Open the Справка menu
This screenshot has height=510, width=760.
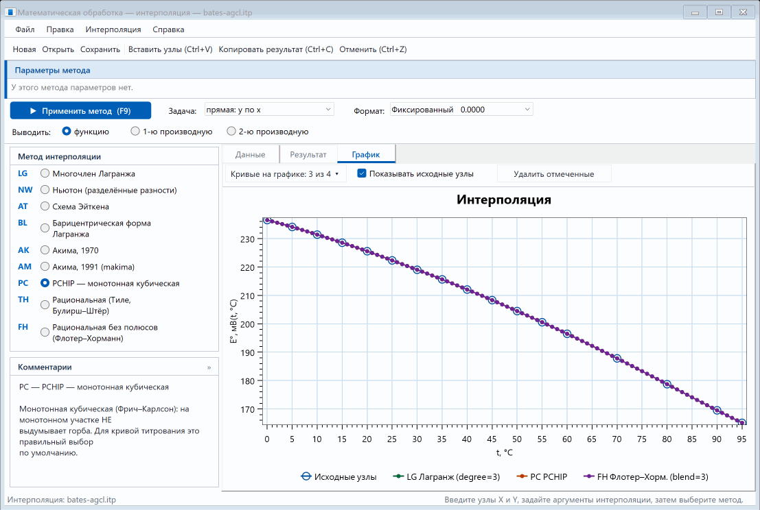(x=168, y=29)
